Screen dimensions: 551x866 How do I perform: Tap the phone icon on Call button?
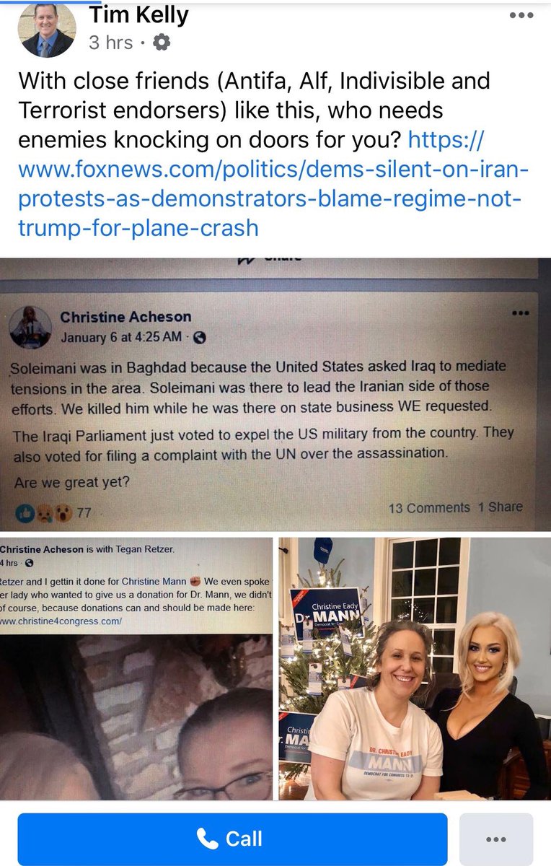208,839
